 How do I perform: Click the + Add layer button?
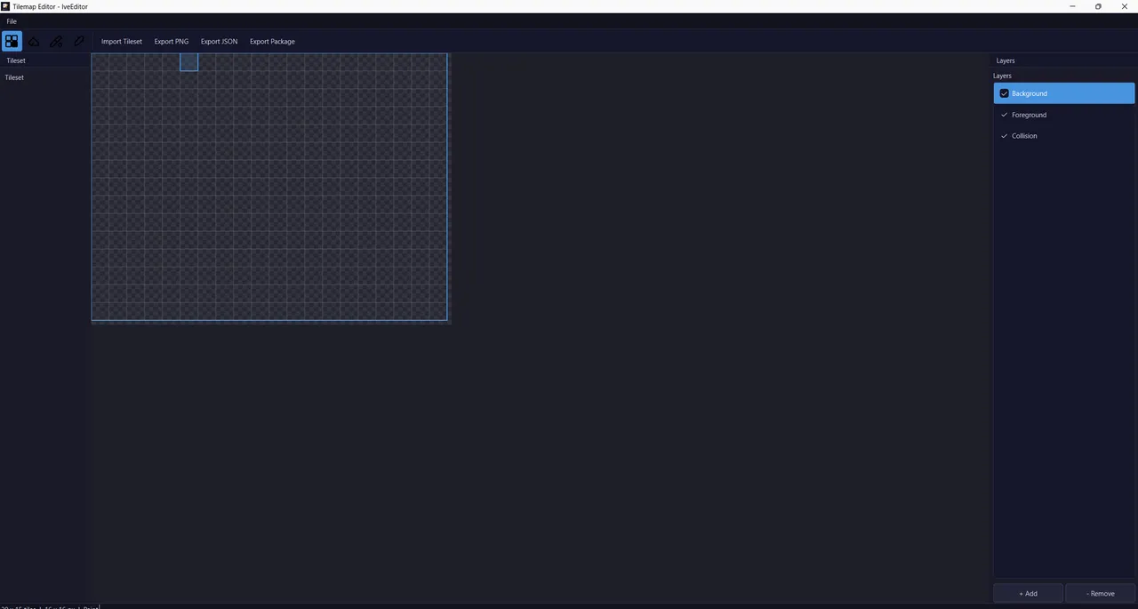(1028, 593)
